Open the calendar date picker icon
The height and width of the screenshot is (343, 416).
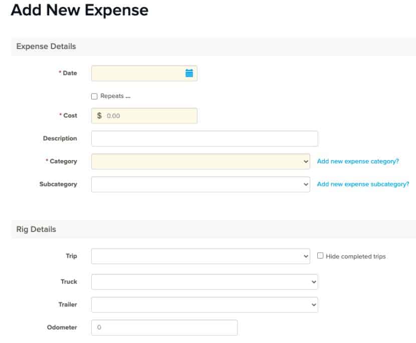click(189, 72)
